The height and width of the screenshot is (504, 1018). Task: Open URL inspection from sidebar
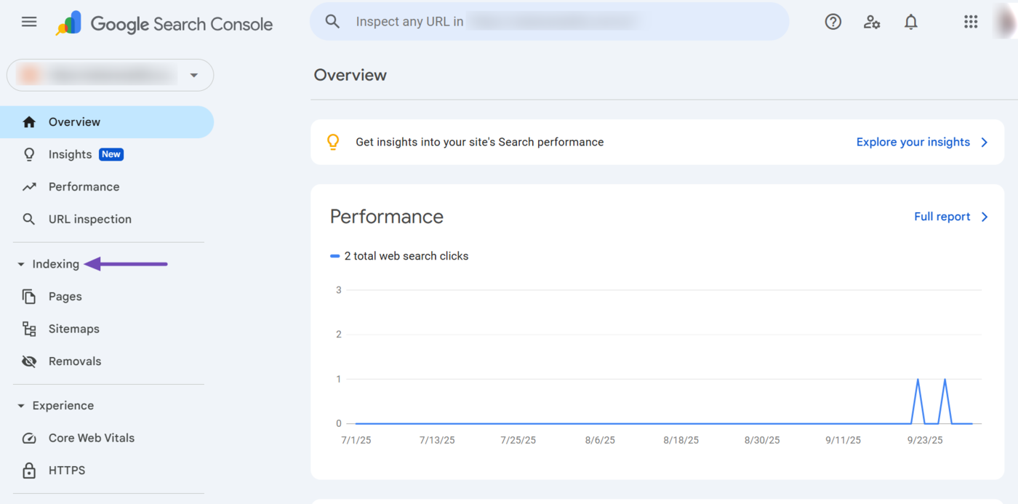point(89,219)
